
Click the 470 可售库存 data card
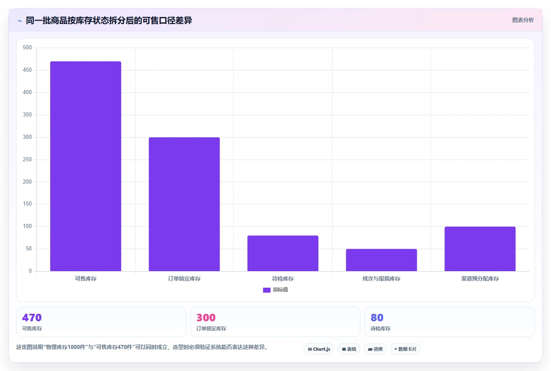[x=101, y=322]
